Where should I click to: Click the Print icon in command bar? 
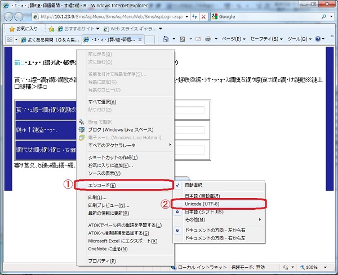(x=208, y=39)
